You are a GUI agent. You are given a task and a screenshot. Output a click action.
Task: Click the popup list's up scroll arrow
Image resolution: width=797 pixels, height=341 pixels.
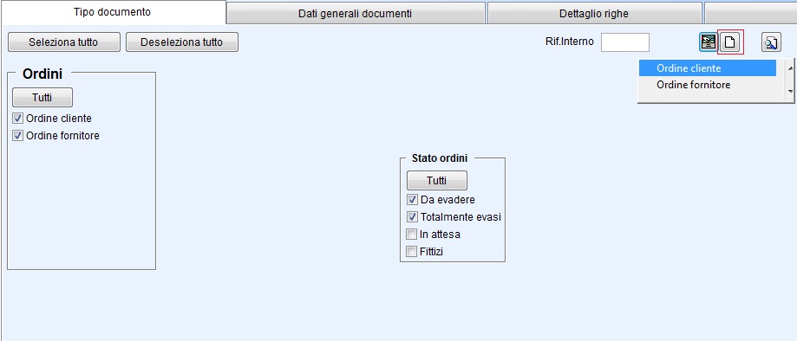[x=790, y=67]
